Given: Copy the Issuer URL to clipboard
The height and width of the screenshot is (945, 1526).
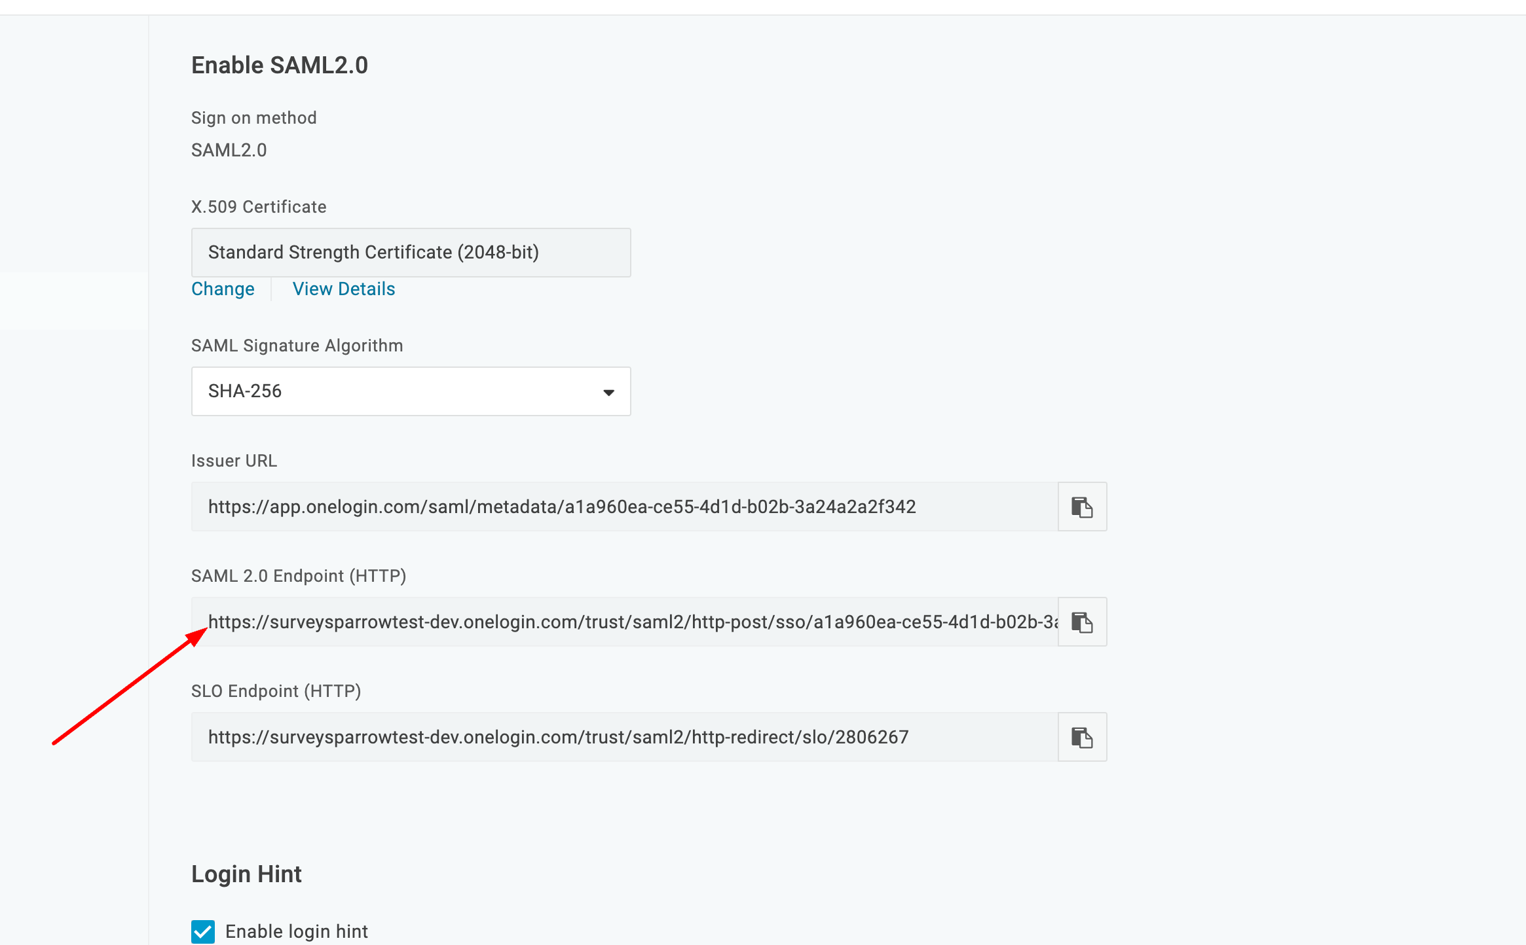Looking at the screenshot, I should tap(1082, 507).
